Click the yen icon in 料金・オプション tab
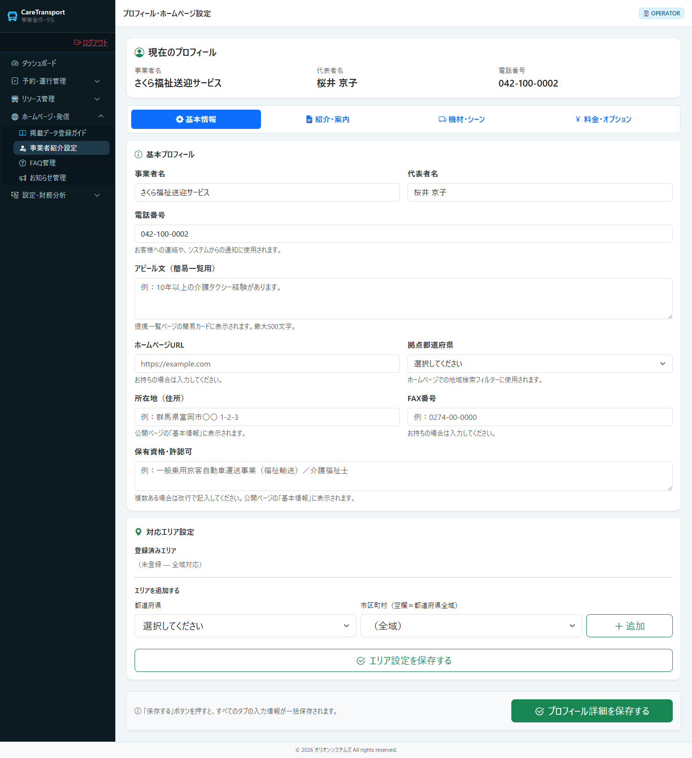This screenshot has height=758, width=692. pos(578,119)
